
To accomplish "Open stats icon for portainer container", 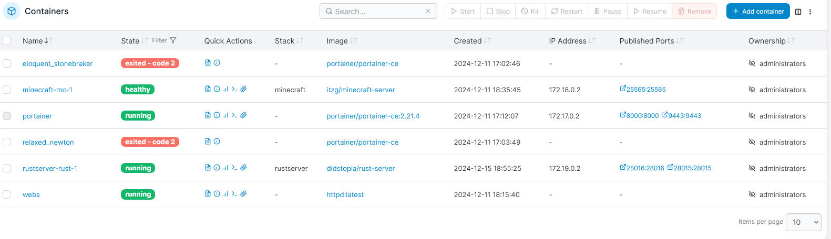I will point(225,115).
